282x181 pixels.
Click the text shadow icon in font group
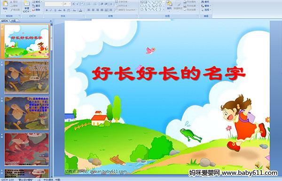coord(64,10)
